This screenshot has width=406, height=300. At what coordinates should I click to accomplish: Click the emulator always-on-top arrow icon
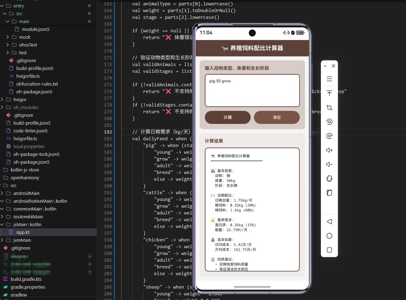[329, 93]
